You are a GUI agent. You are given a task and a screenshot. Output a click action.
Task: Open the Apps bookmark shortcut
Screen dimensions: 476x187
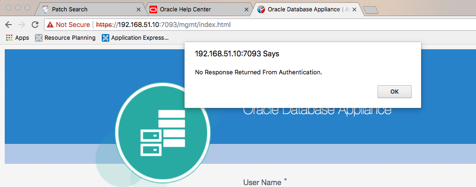point(18,38)
